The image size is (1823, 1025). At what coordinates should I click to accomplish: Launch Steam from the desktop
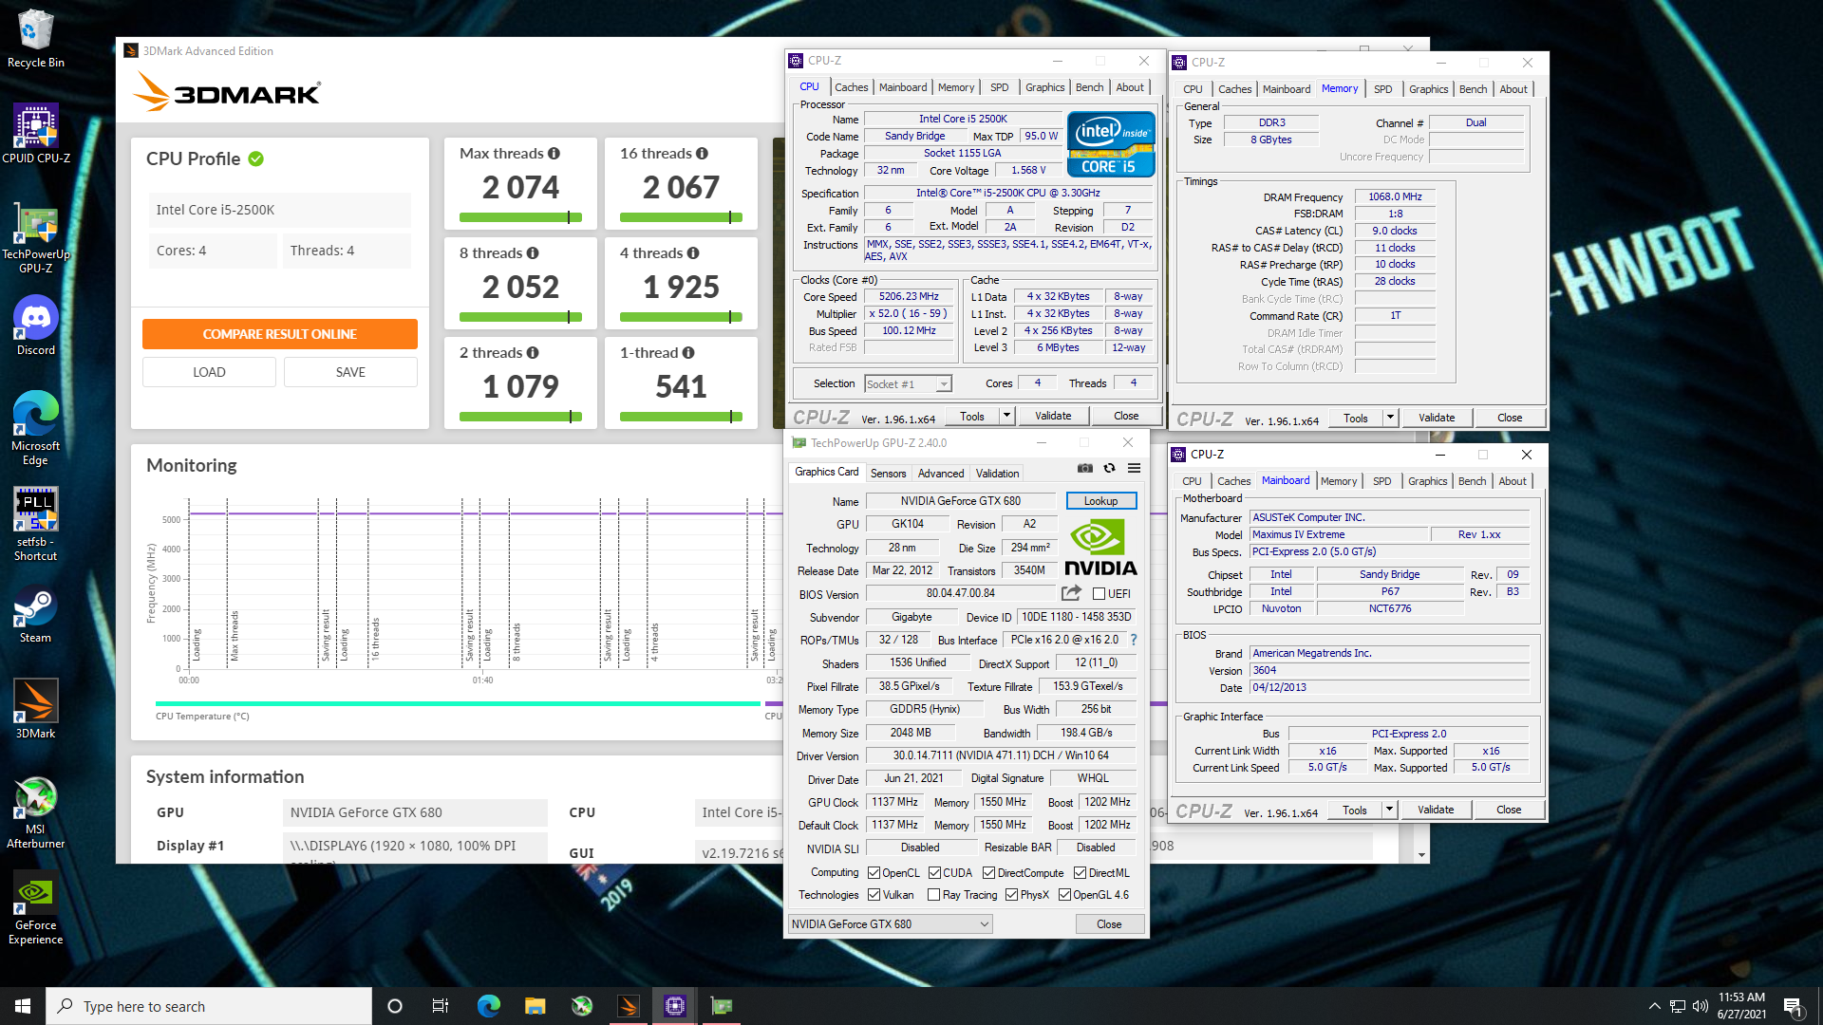pyautogui.click(x=35, y=616)
